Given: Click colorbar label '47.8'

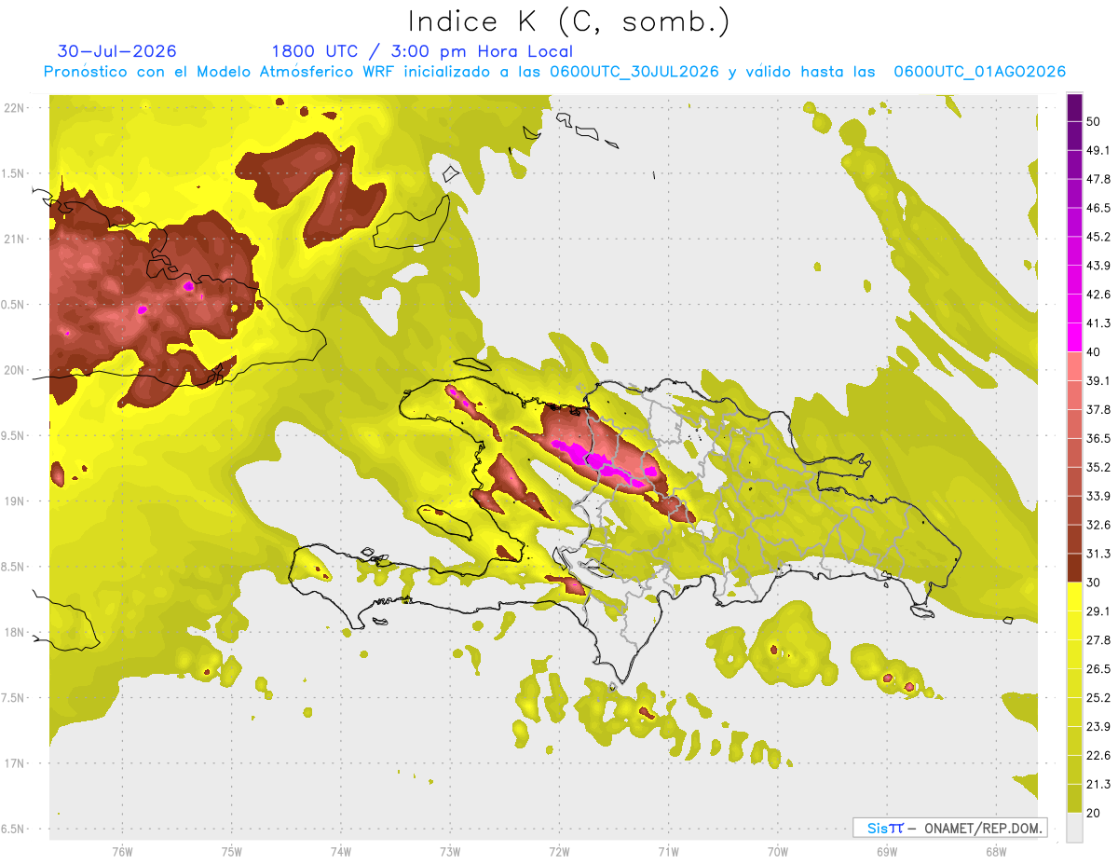Looking at the screenshot, I should click(1098, 179).
